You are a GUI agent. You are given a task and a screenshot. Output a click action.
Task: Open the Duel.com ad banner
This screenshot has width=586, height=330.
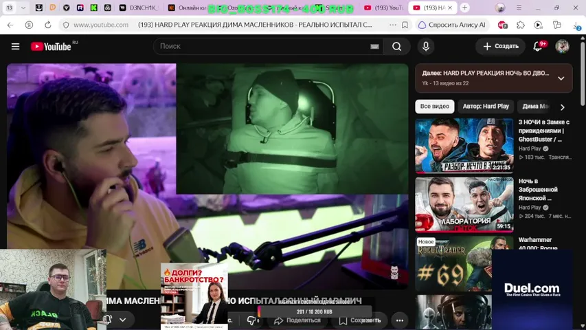click(x=532, y=289)
